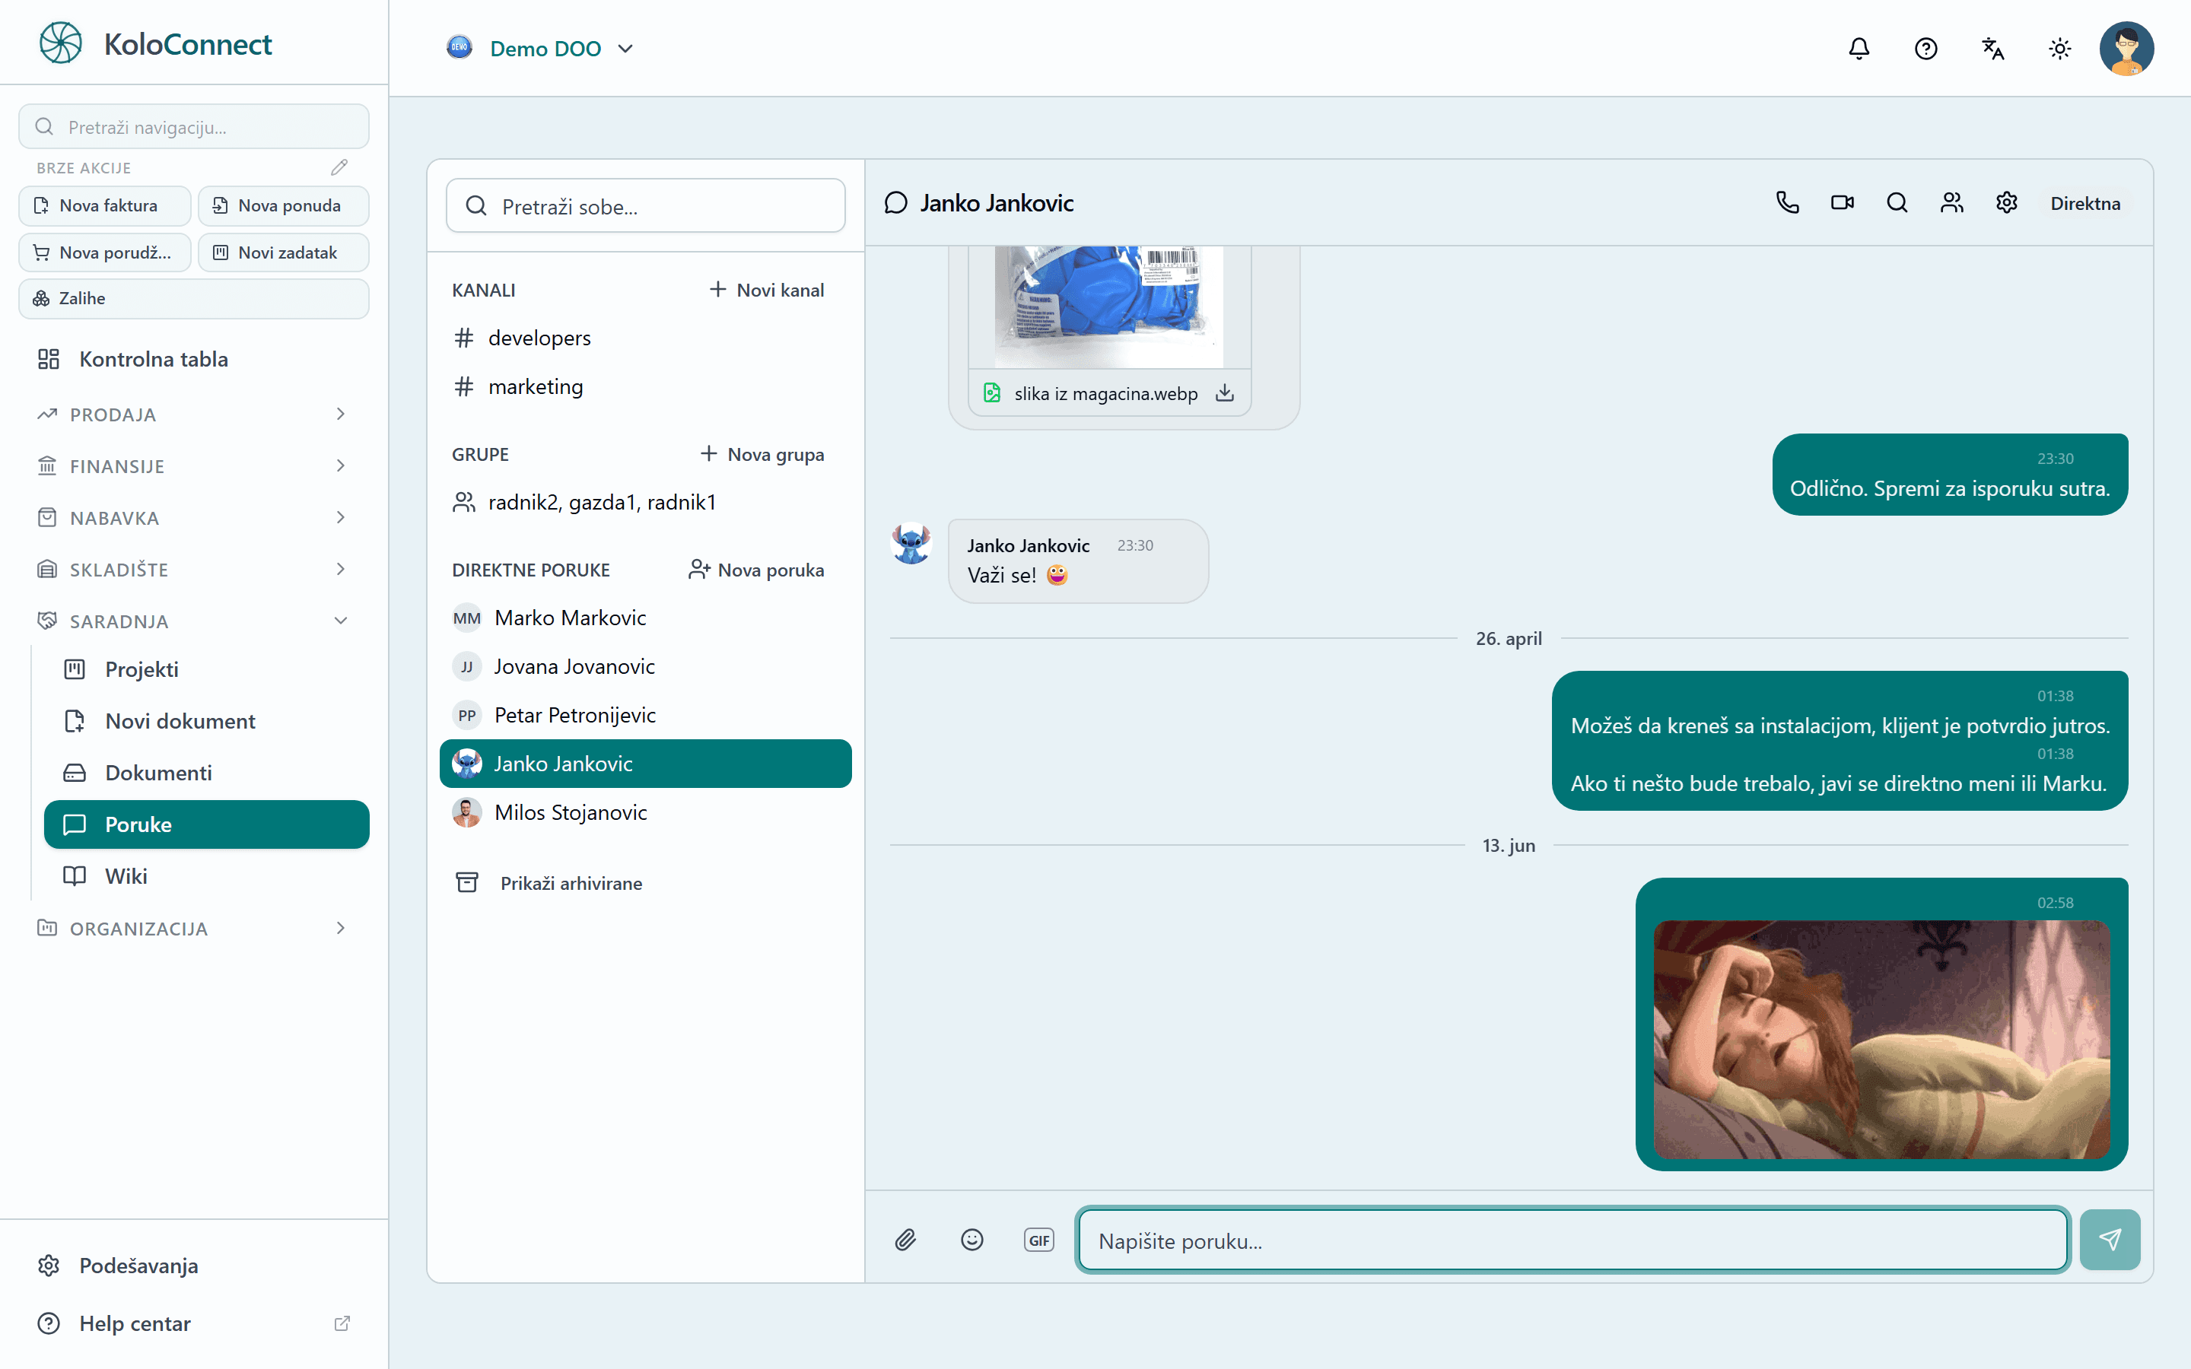Open the Demo DOO company dropdown

click(x=540, y=48)
